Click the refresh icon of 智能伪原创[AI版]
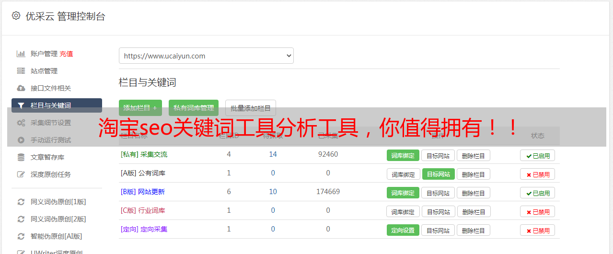The height and width of the screenshot is (254, 613). [x=21, y=236]
